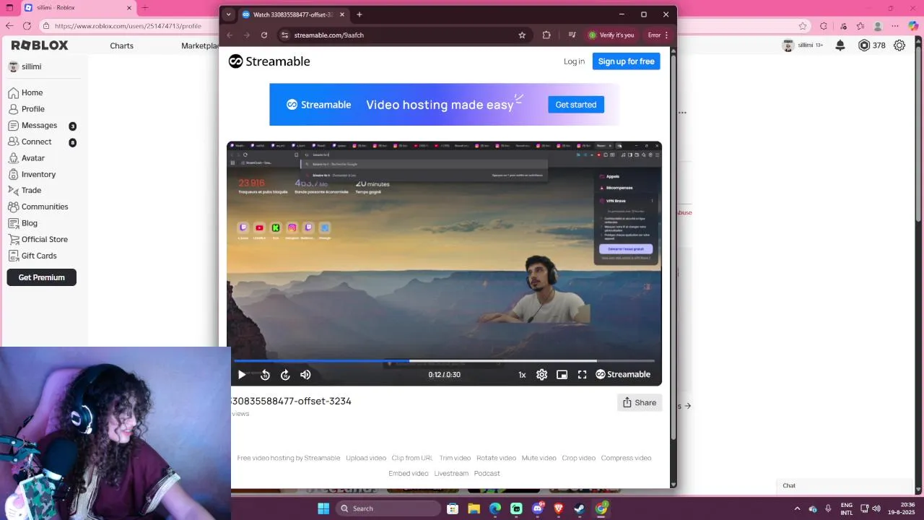Enable picture-in-picture mode for video

pyautogui.click(x=562, y=375)
